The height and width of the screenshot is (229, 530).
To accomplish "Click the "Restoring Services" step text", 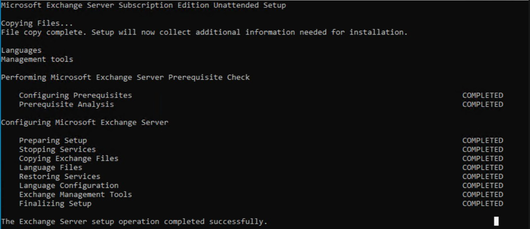I will [x=59, y=177].
